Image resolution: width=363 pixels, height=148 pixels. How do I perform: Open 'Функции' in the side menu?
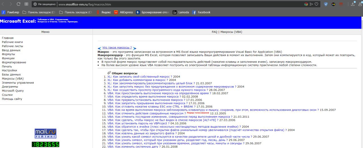coord(8,58)
